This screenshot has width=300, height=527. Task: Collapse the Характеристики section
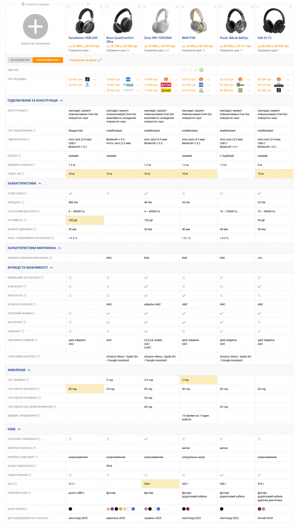tap(40, 183)
